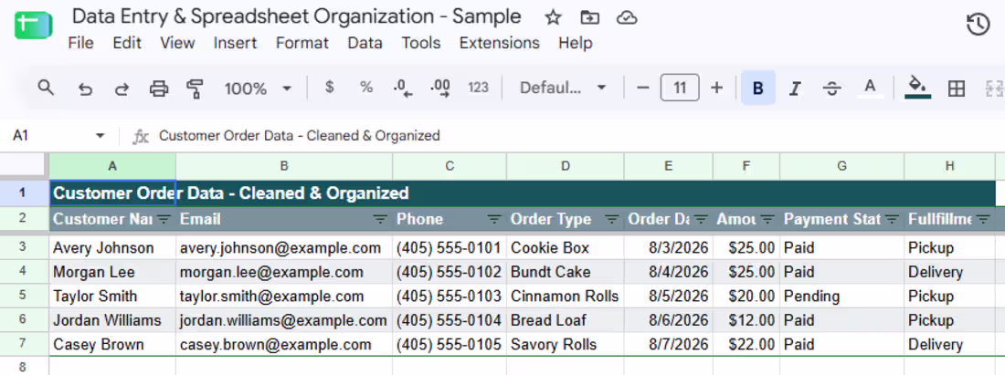
Task: Click the formula bar content
Action: (x=300, y=136)
